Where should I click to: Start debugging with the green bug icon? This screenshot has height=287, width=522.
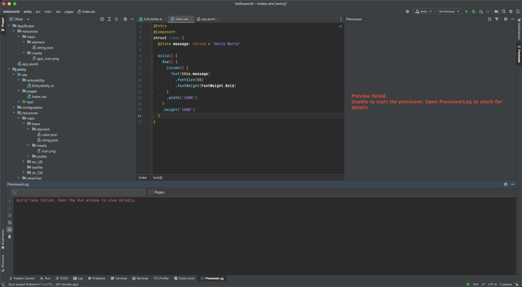pos(474,11)
